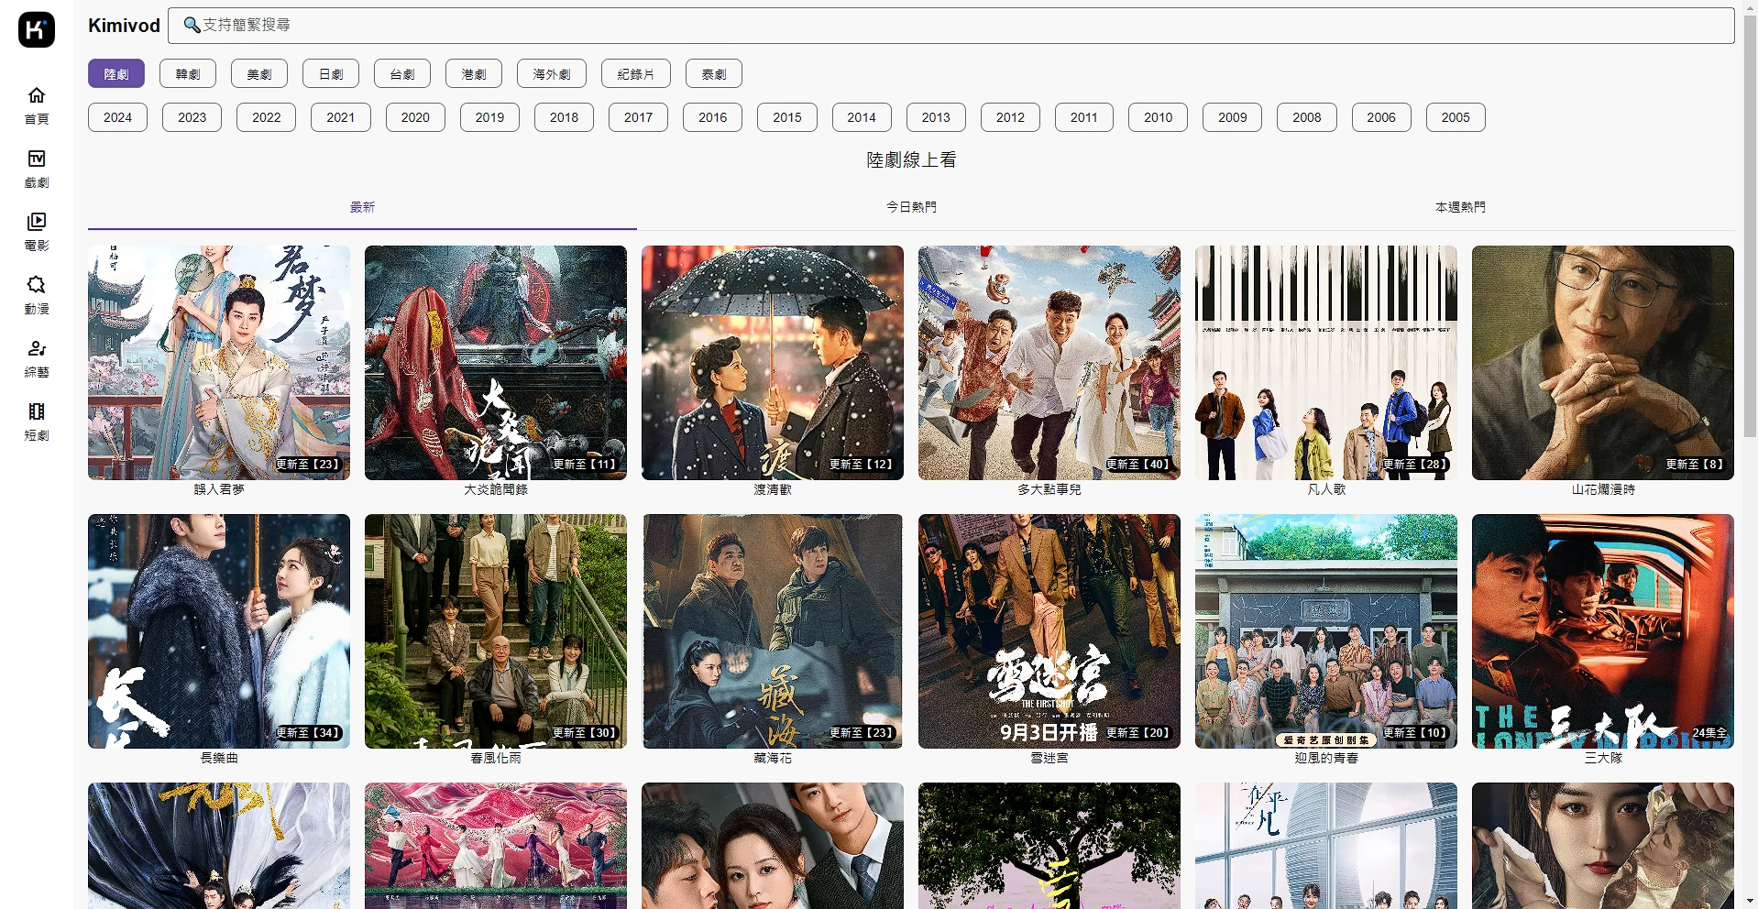Switch to the 今日熱門 tab
The image size is (1758, 909).
(911, 207)
